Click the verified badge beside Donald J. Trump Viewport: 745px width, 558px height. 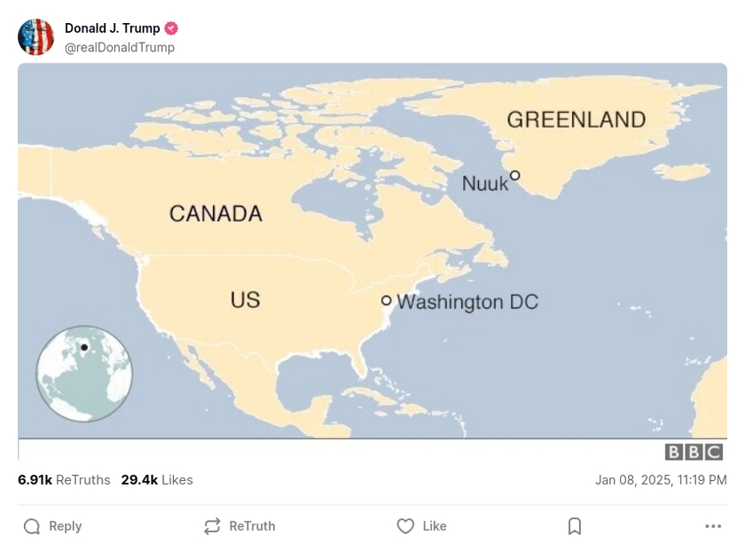pos(170,27)
